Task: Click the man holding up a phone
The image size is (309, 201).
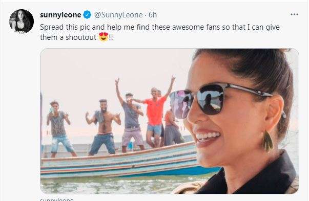Action: pos(59,129)
